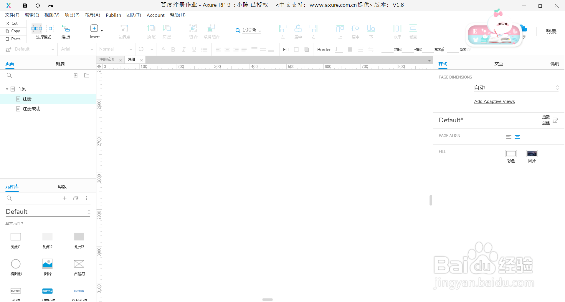This screenshot has height=302, width=565.
Task: Click the pages panel search icon
Action: pyautogui.click(x=9, y=76)
